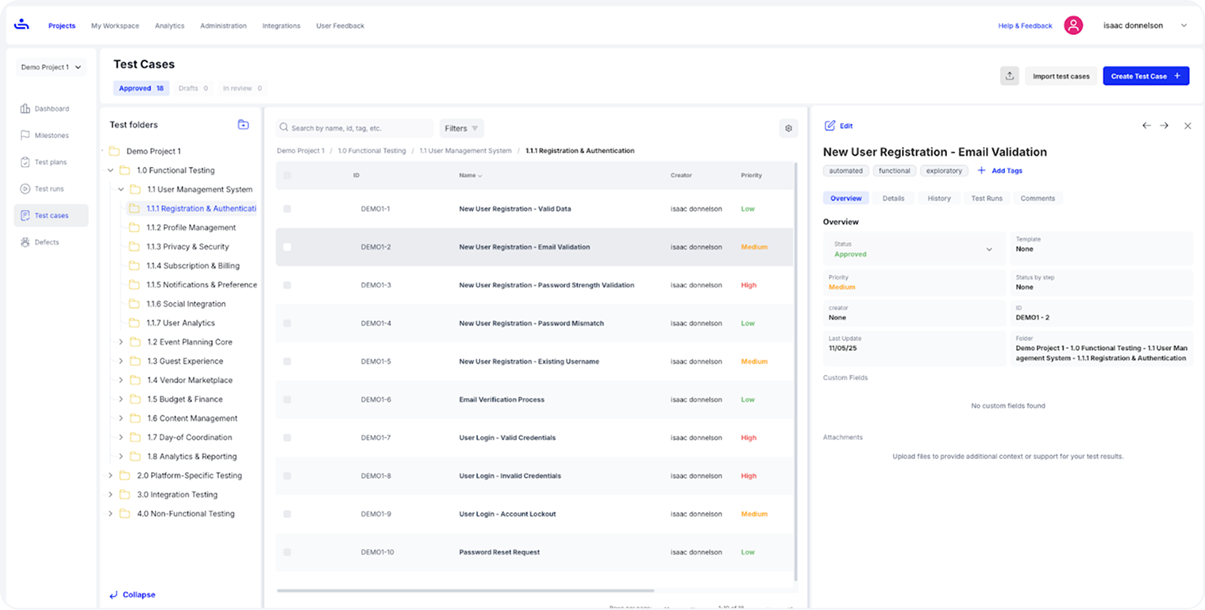The width and height of the screenshot is (1205, 610).
Task: Open the Dashboard sidebar icon
Action: [25, 109]
